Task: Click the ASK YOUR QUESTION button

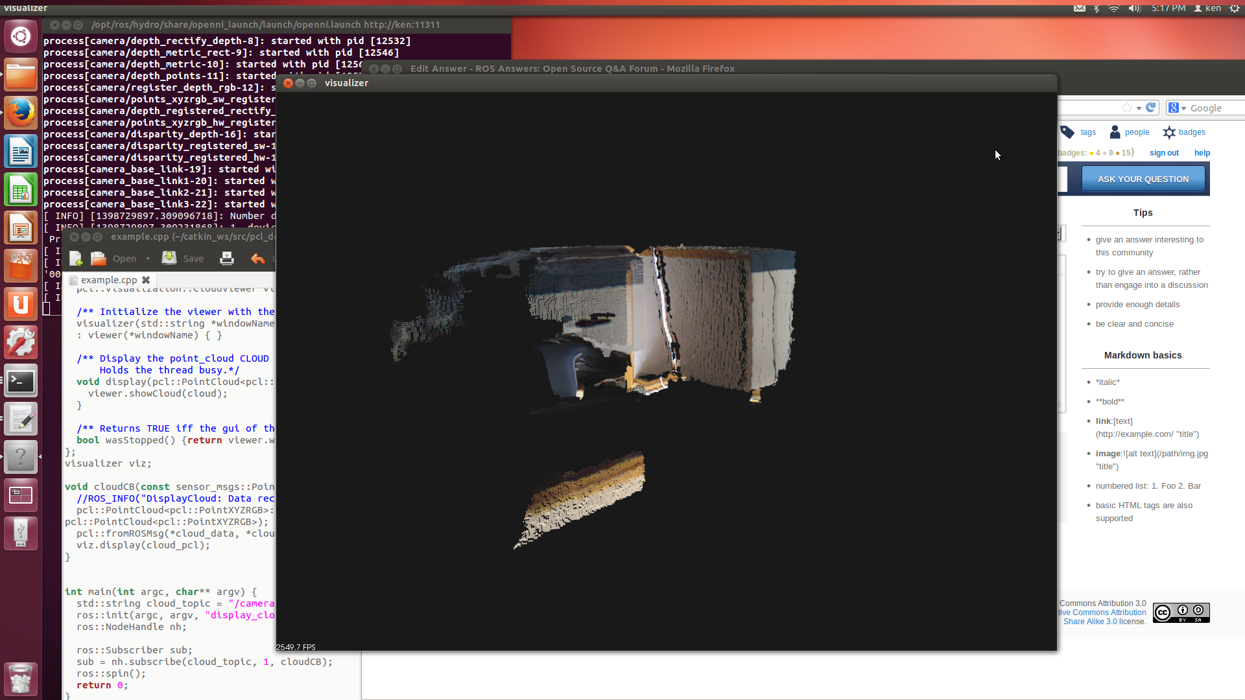Action: click(1143, 179)
